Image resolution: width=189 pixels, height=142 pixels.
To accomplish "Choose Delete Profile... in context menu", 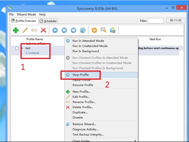I will click(x=101, y=107).
